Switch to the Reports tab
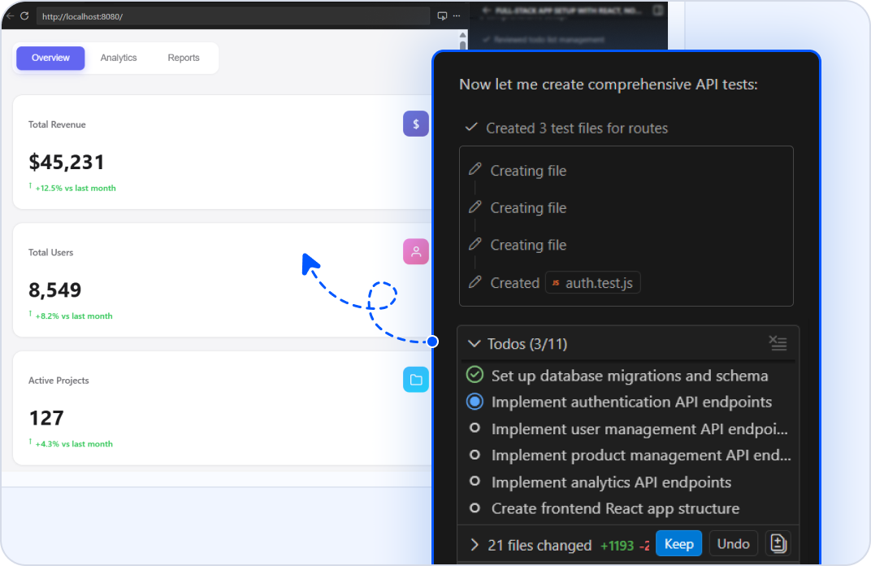 [x=184, y=58]
